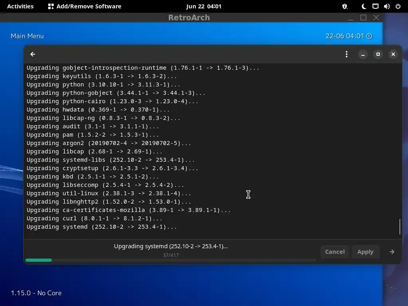Maximize the Add/Remove Software window
This screenshot has height=306, width=408.
click(378, 54)
